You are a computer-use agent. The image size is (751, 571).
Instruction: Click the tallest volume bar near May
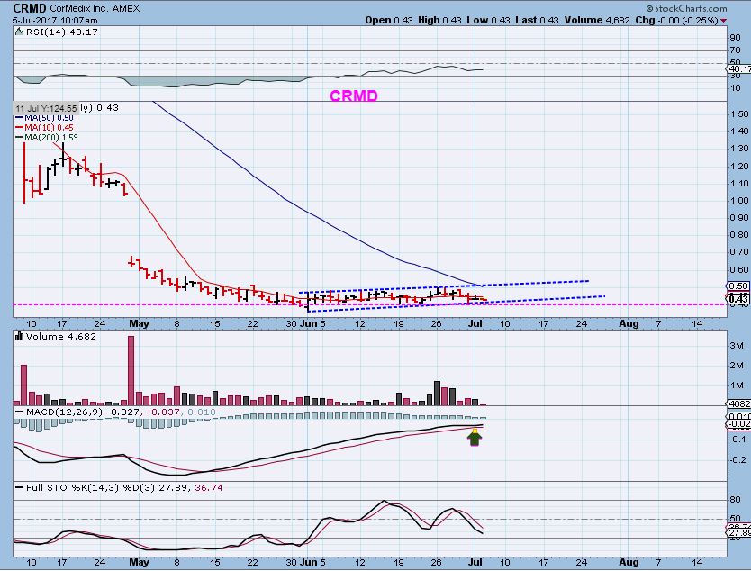click(x=131, y=370)
